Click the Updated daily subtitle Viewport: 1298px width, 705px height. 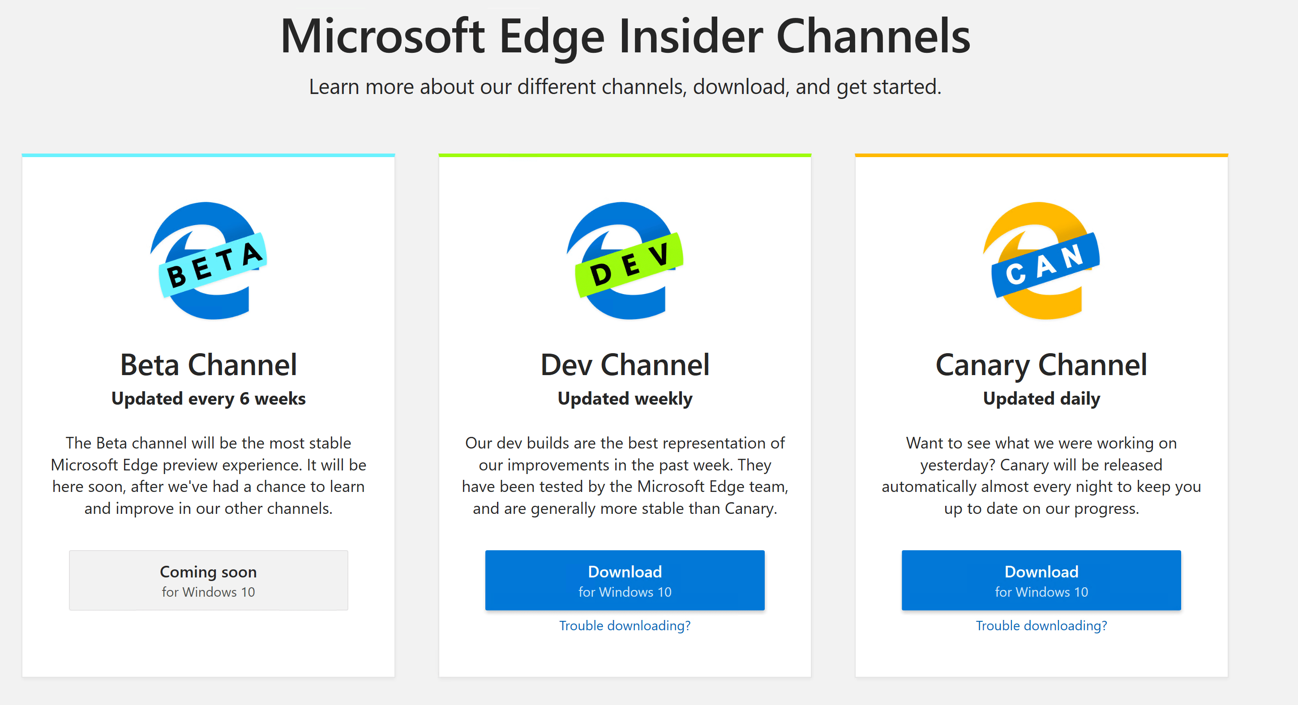[x=1041, y=399]
